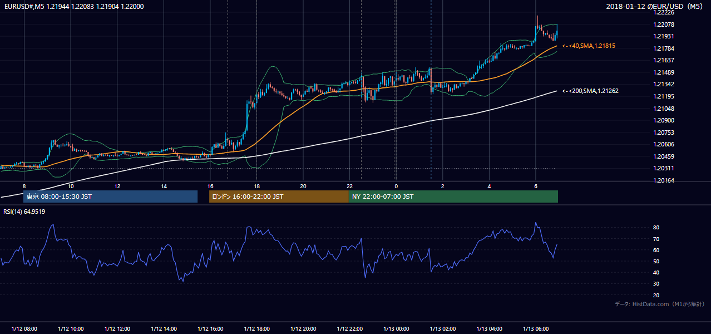Click the 1/13 06:00 time label
This screenshot has width=711, height=334.
click(x=536, y=329)
